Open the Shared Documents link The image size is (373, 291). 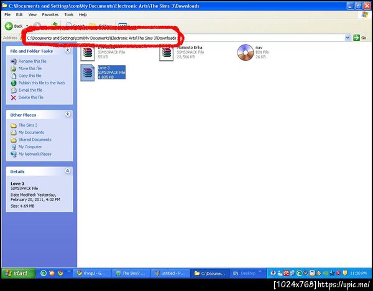coord(35,140)
